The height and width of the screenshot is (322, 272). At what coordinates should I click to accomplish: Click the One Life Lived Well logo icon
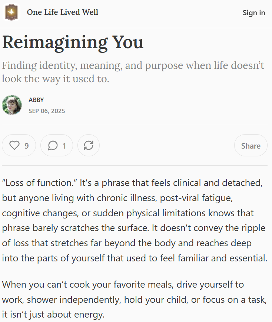click(11, 12)
